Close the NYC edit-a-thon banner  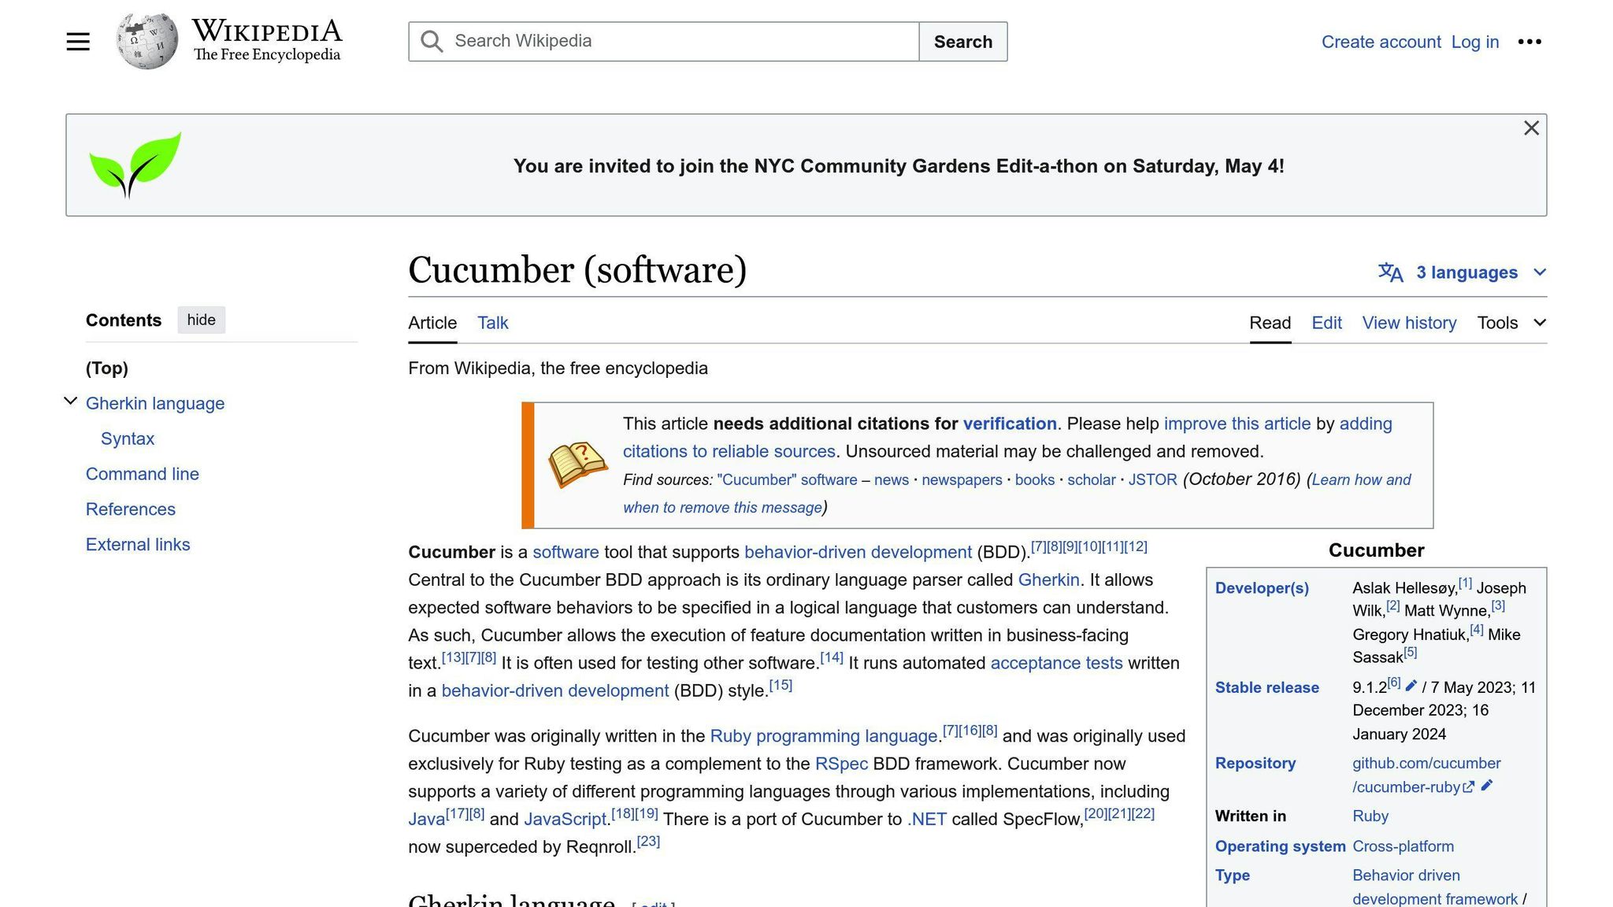(1531, 128)
